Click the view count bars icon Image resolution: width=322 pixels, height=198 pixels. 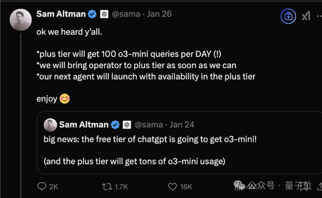pos(238,186)
